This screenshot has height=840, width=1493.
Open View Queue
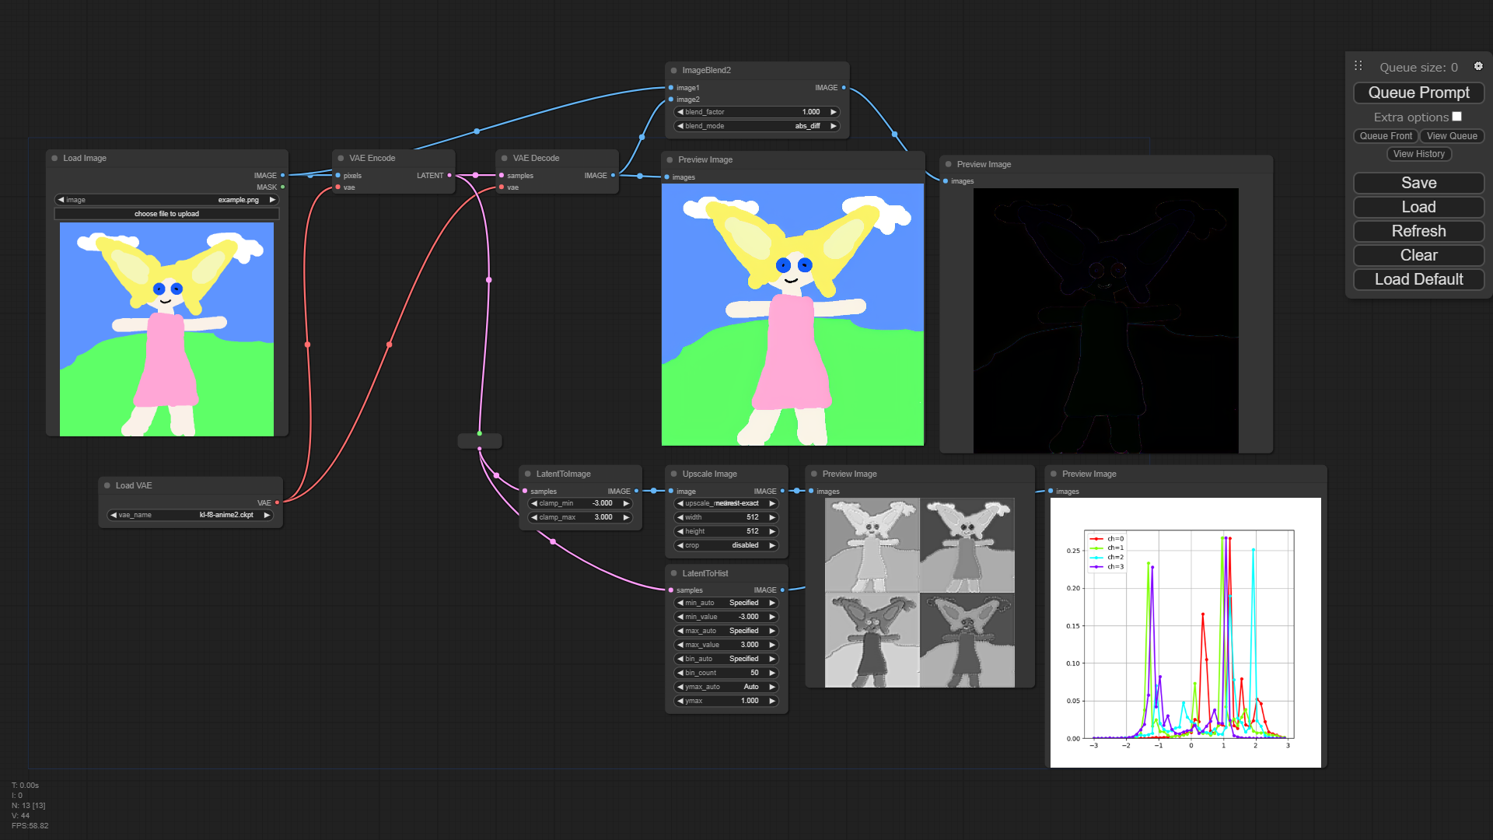[x=1452, y=136]
